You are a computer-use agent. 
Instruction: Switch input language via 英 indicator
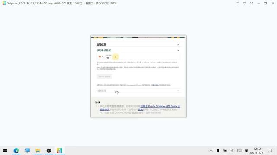pos(246,151)
